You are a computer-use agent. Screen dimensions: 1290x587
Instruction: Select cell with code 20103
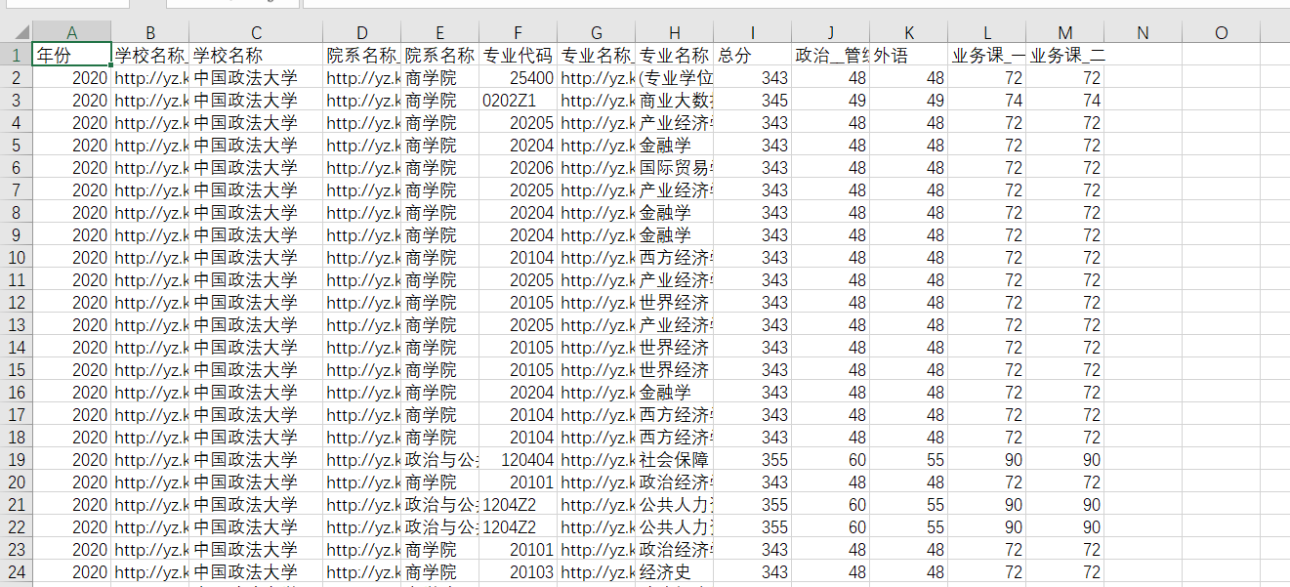click(x=519, y=571)
